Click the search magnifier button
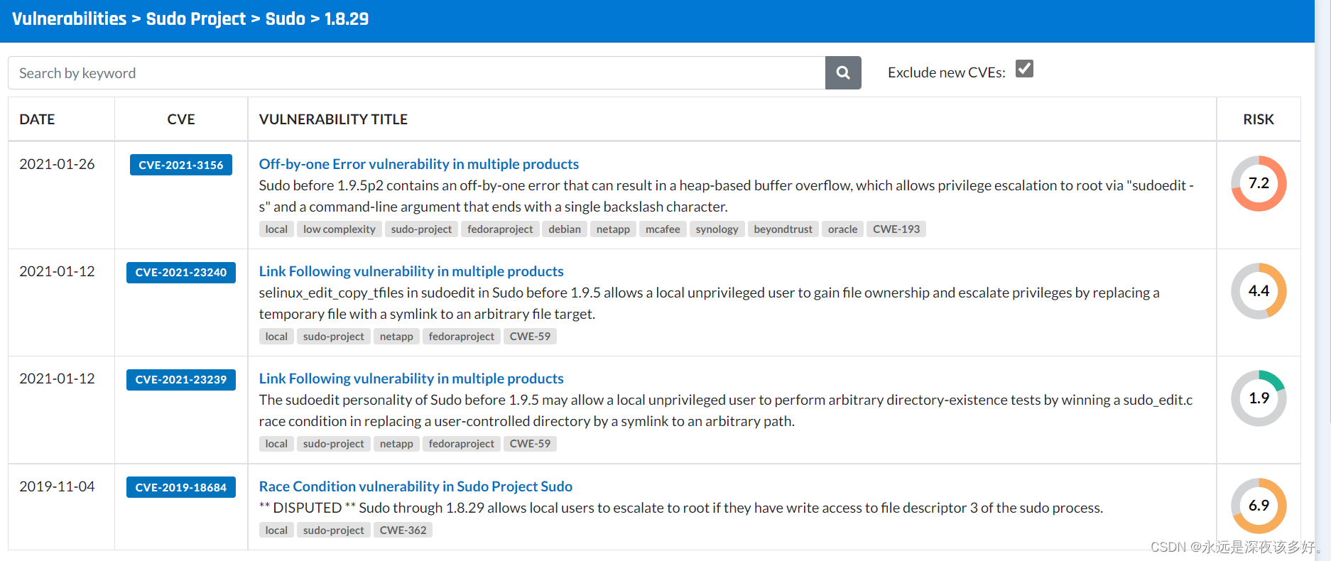1331x561 pixels. [843, 72]
